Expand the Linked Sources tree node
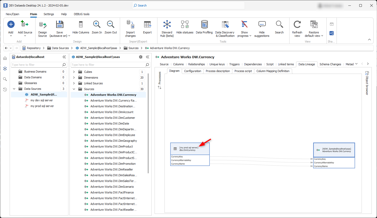 click(x=74, y=83)
